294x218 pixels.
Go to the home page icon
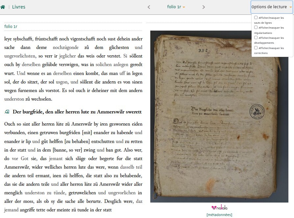(3, 7)
